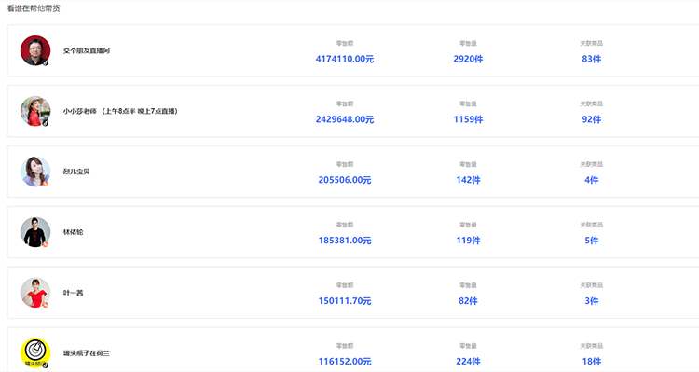The image size is (699, 372).
Task: Click sales volume 82件
Action: pos(468,301)
